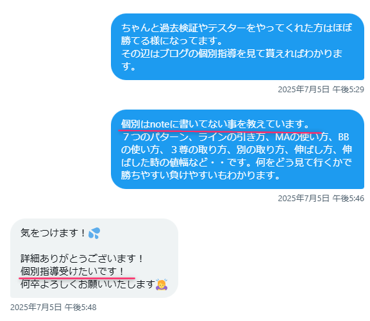Image resolution: width=370 pixels, height=321 pixels.
Task: Click the text 勝てる様になってます。
Action: [x=172, y=40]
